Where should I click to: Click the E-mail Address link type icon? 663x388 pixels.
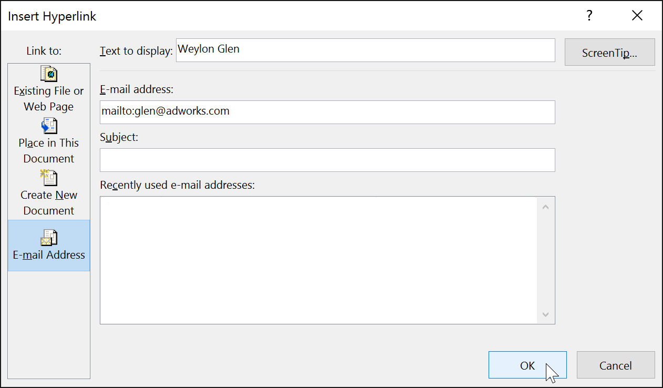click(49, 238)
